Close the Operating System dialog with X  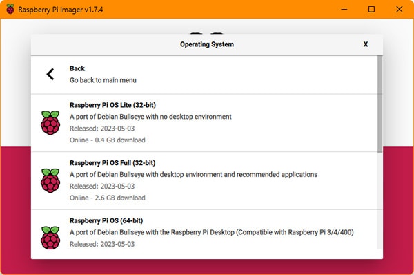pyautogui.click(x=366, y=44)
